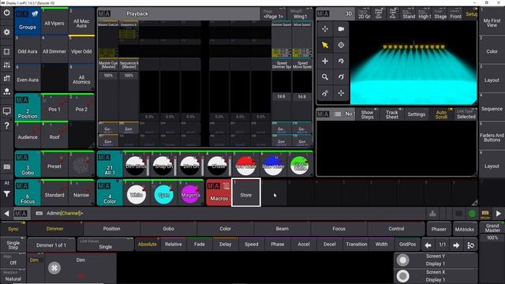The width and height of the screenshot is (505, 284).
Task: Open the MAtricks button
Action: (x=465, y=230)
